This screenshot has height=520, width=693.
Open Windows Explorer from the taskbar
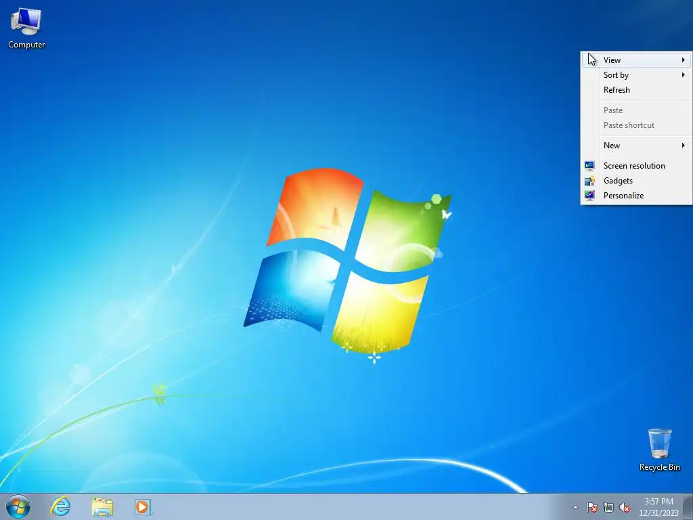pyautogui.click(x=102, y=506)
